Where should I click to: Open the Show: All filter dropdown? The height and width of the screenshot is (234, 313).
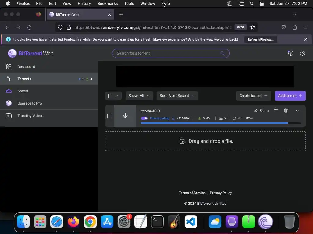139,96
